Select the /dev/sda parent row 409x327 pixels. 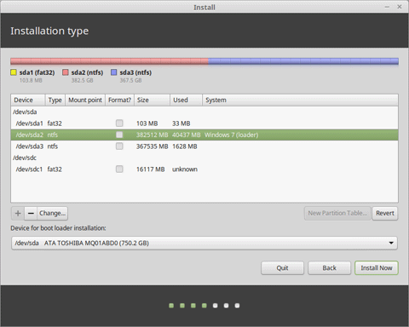(x=204, y=112)
